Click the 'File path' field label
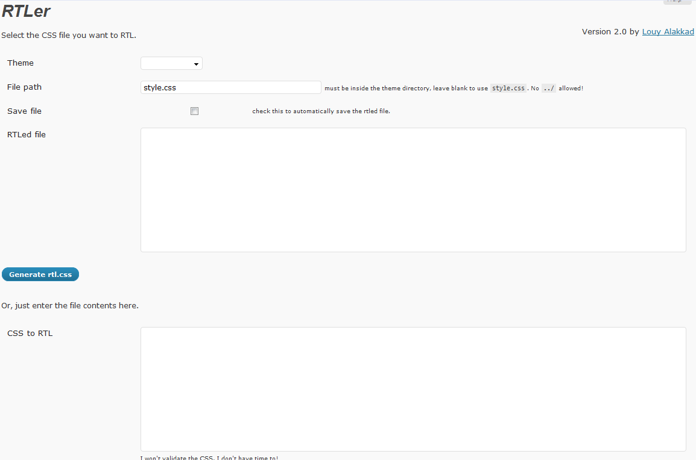This screenshot has height=460, width=696. (x=24, y=87)
